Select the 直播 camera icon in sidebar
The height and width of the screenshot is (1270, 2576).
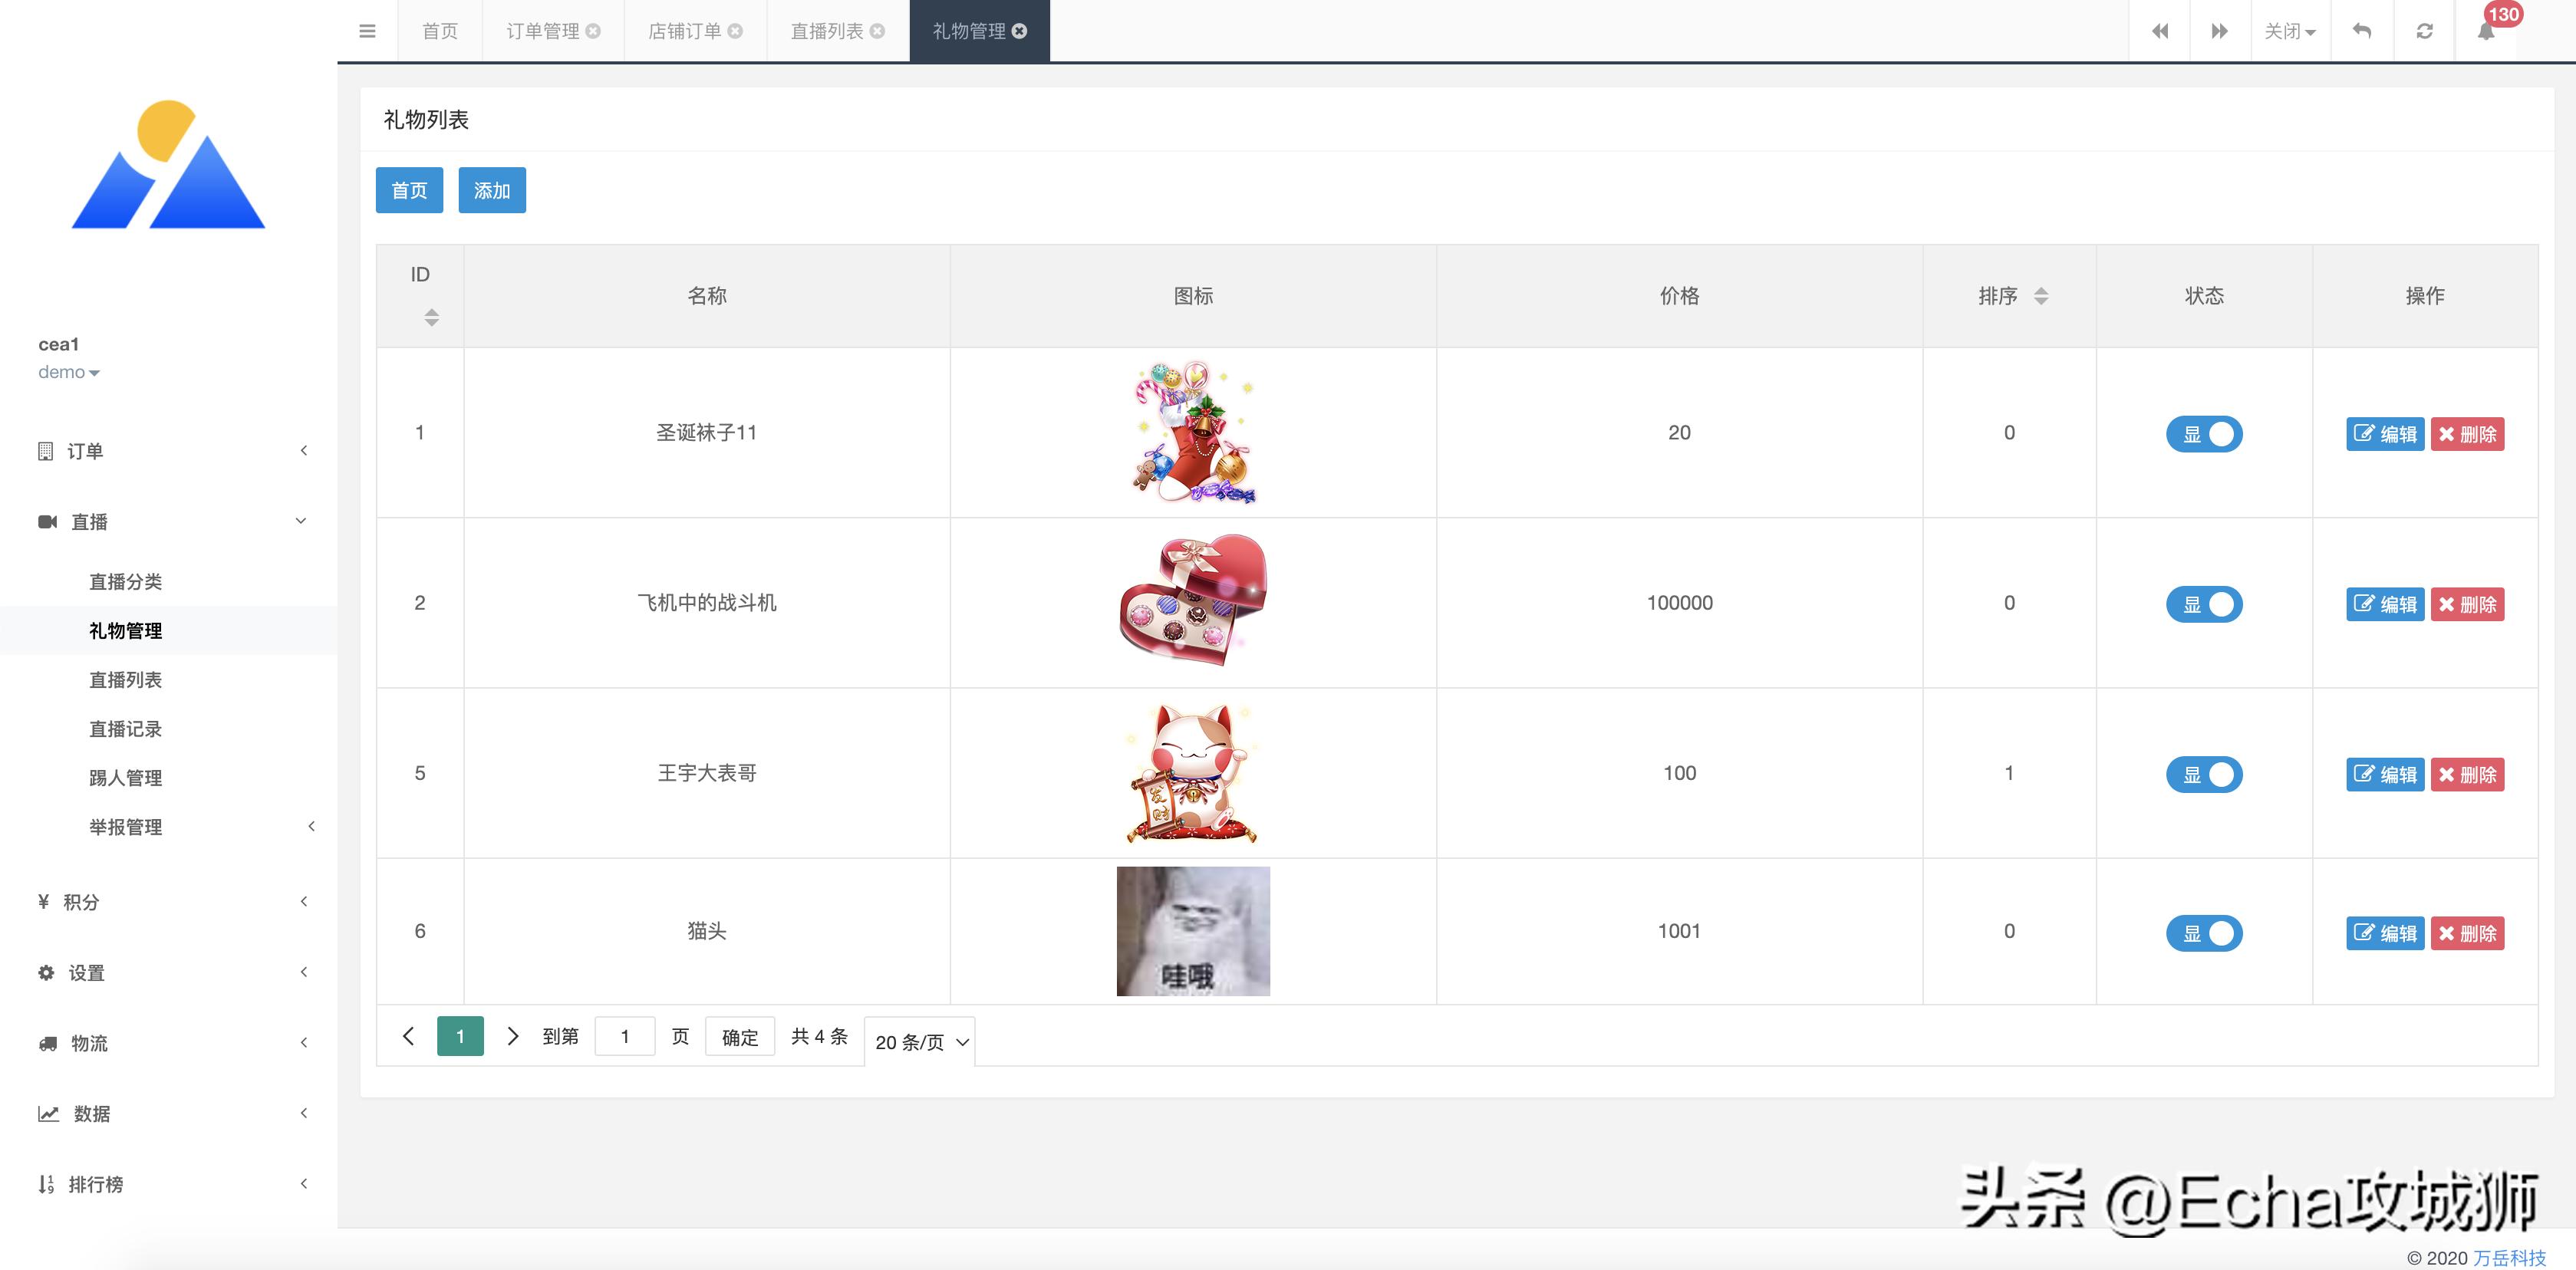point(46,520)
